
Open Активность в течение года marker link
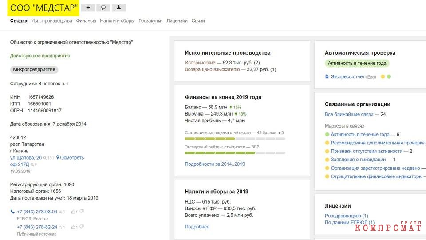click(360, 134)
